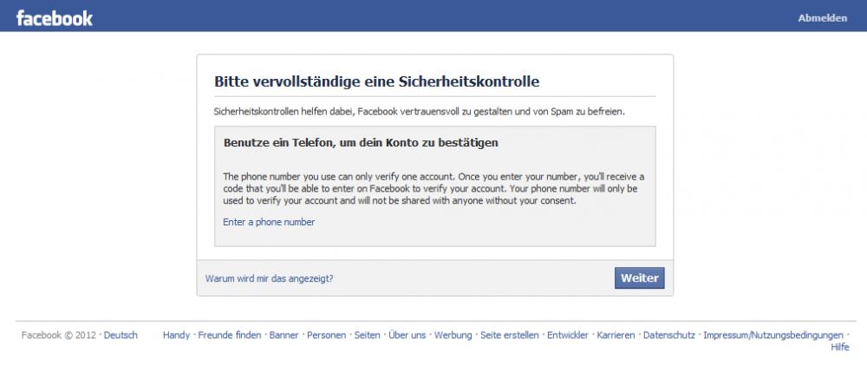Click the Benutze ein Telefon heading panel
The width and height of the screenshot is (867, 371).
tap(434, 186)
